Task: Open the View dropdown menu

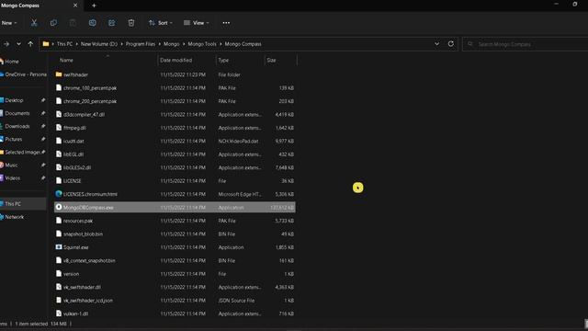Action: [x=196, y=23]
